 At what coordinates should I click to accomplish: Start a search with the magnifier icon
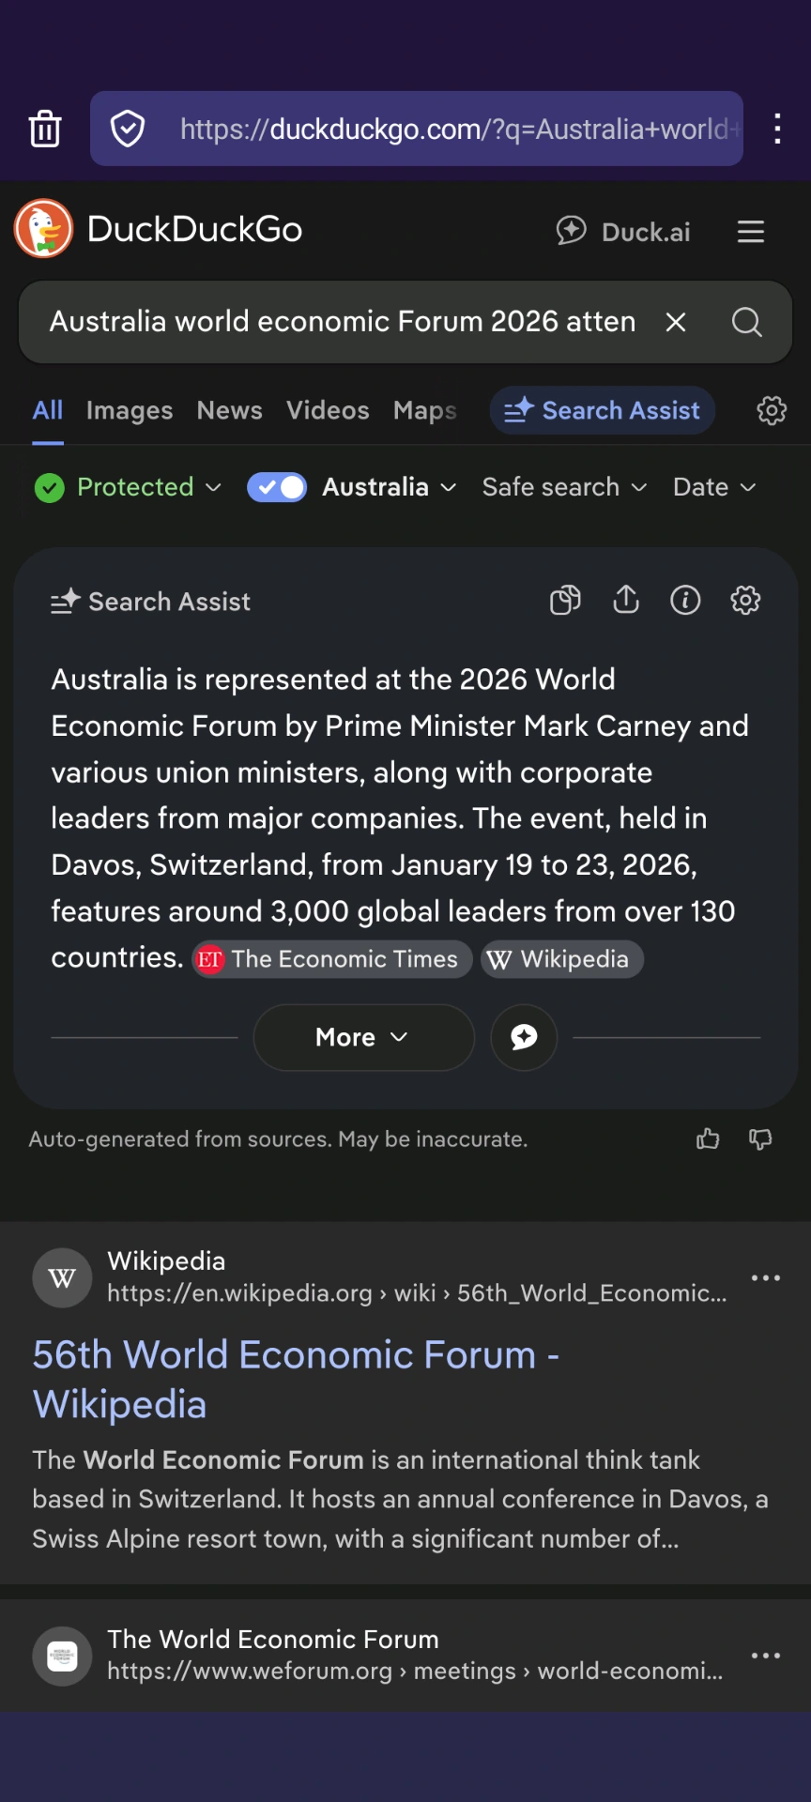point(746,322)
